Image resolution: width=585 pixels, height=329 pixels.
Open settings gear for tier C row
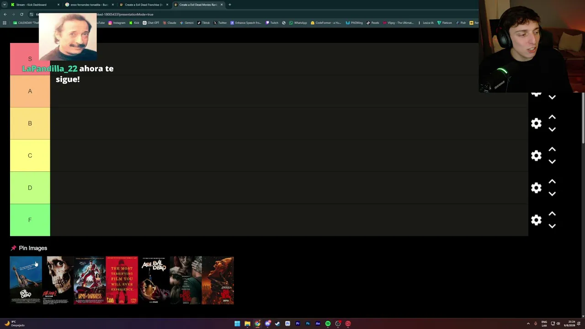(x=536, y=155)
